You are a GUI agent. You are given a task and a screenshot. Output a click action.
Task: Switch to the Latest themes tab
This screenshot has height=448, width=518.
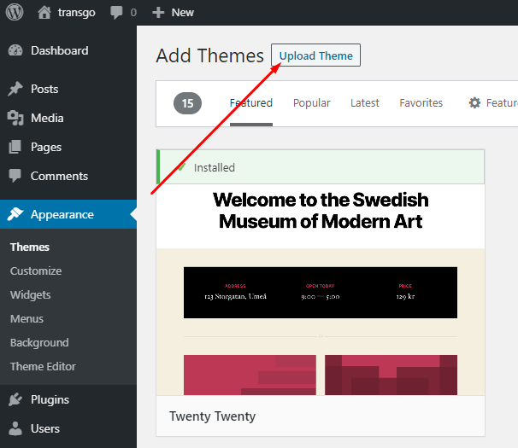pos(365,102)
